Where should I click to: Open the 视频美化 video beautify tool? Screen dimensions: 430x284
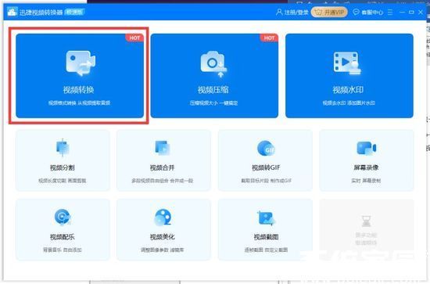163,230
